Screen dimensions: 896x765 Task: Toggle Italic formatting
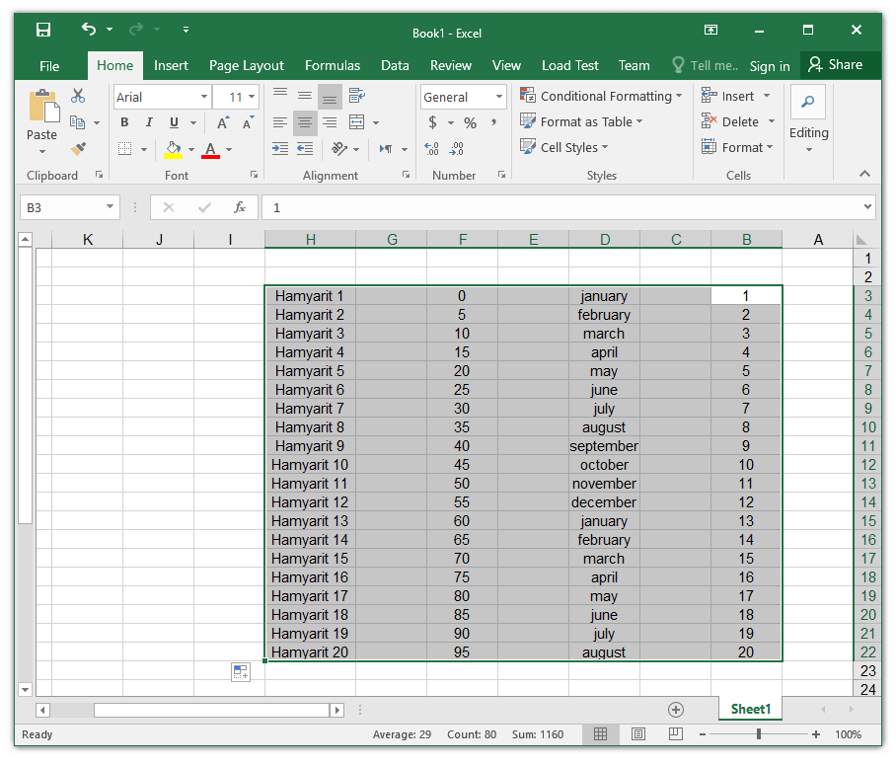(x=149, y=122)
